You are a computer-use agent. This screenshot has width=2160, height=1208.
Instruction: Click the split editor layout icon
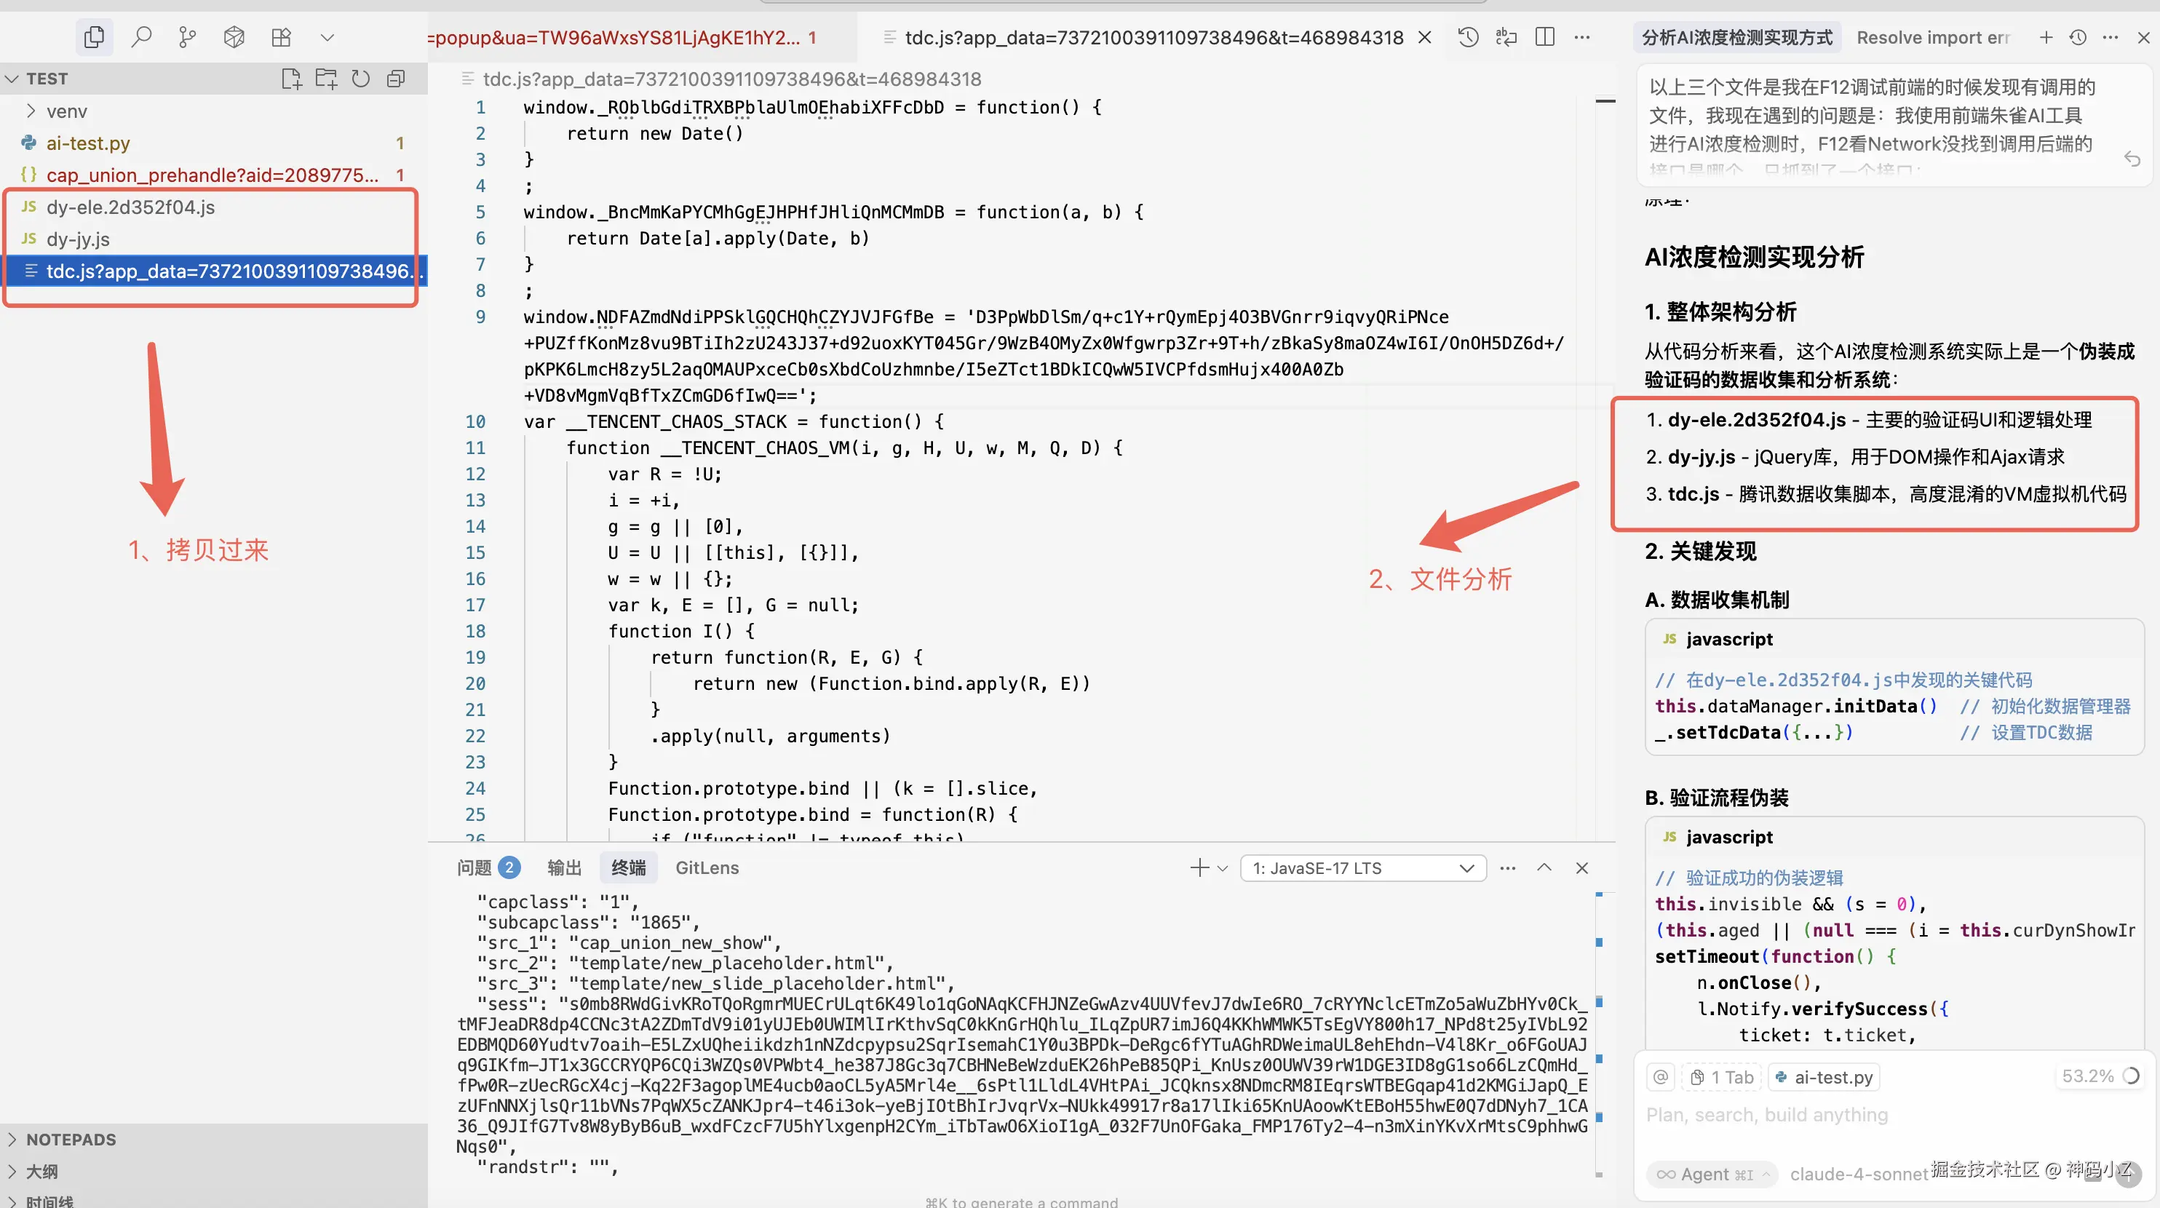[x=1544, y=37]
